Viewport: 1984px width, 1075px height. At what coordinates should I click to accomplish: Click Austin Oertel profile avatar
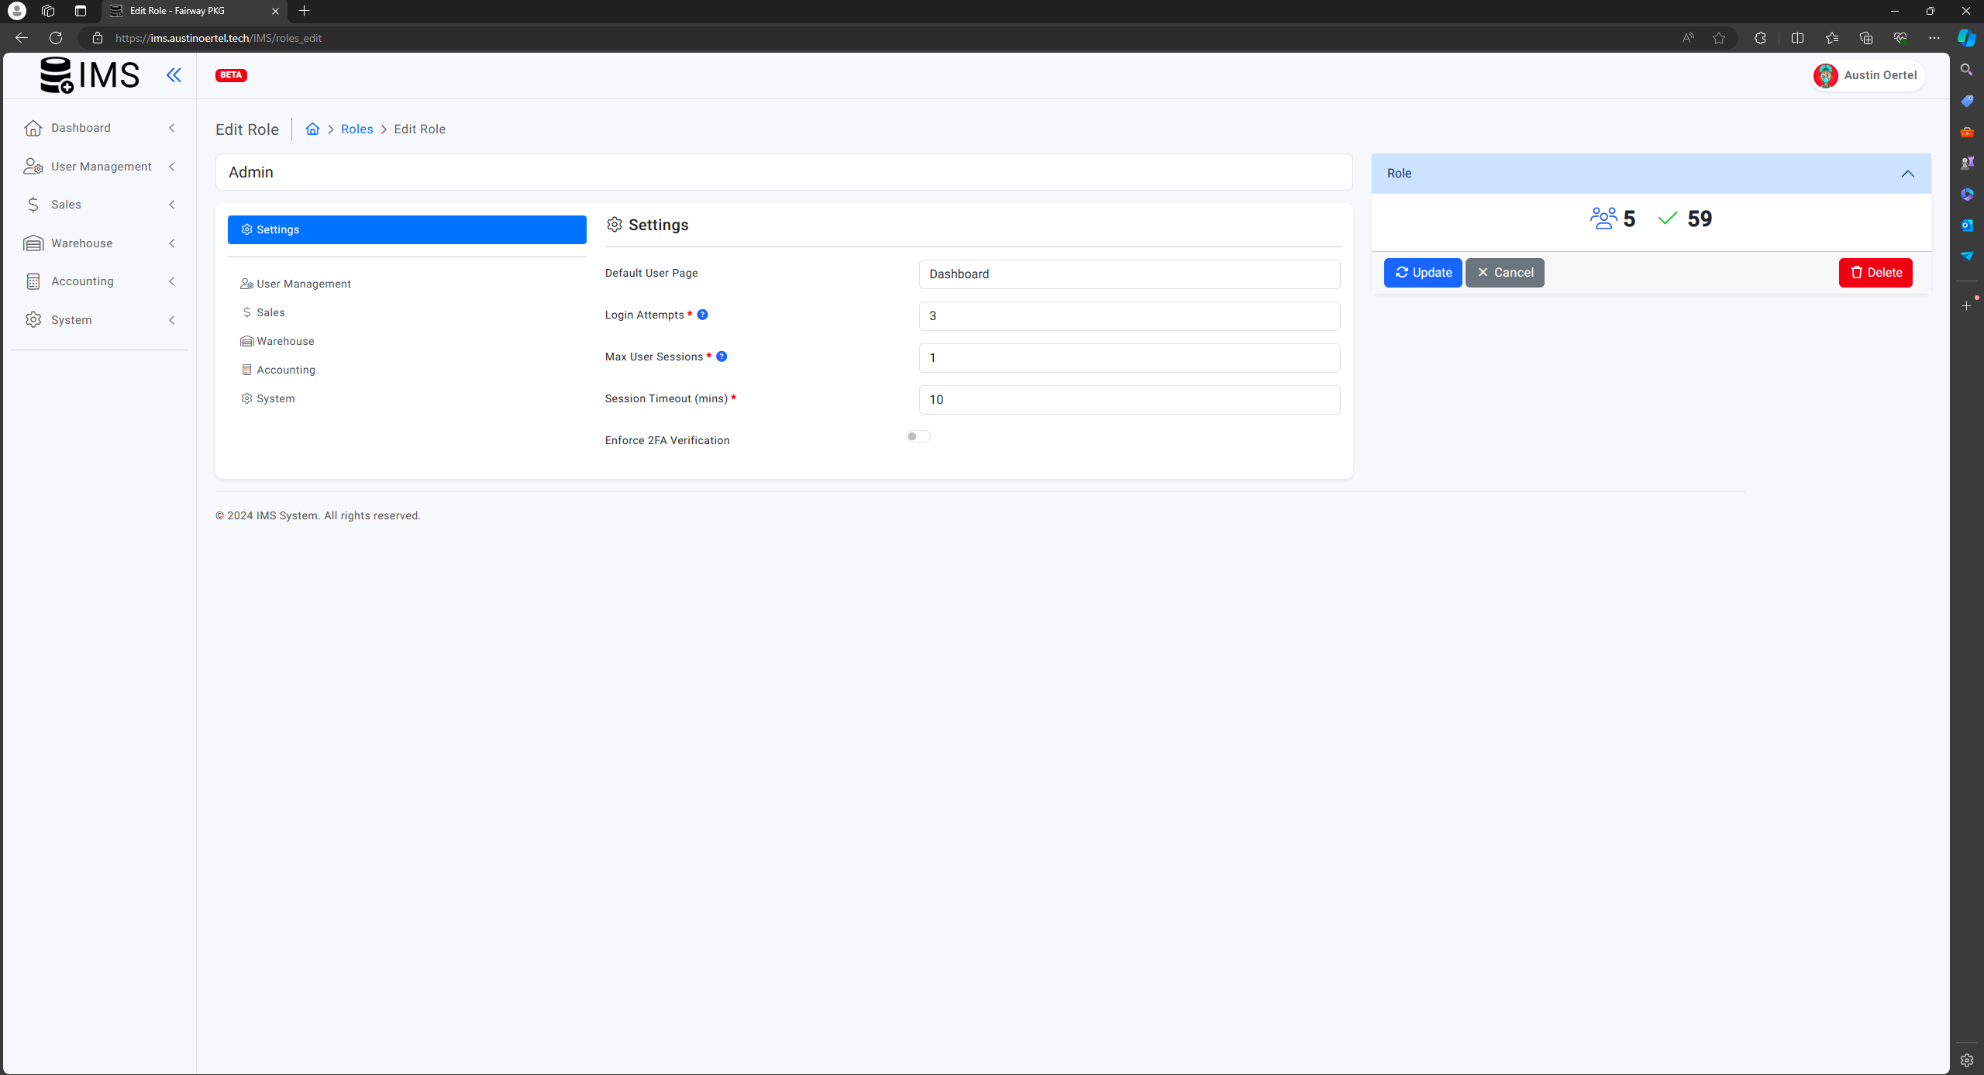coord(1825,75)
